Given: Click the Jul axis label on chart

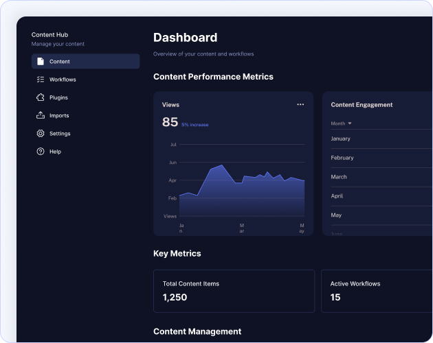Looking at the screenshot, I should [173, 145].
